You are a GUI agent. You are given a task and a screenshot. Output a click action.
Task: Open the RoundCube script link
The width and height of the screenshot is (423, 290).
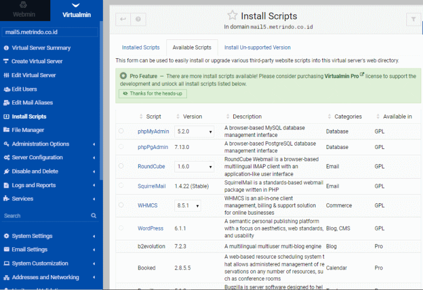[x=151, y=167]
